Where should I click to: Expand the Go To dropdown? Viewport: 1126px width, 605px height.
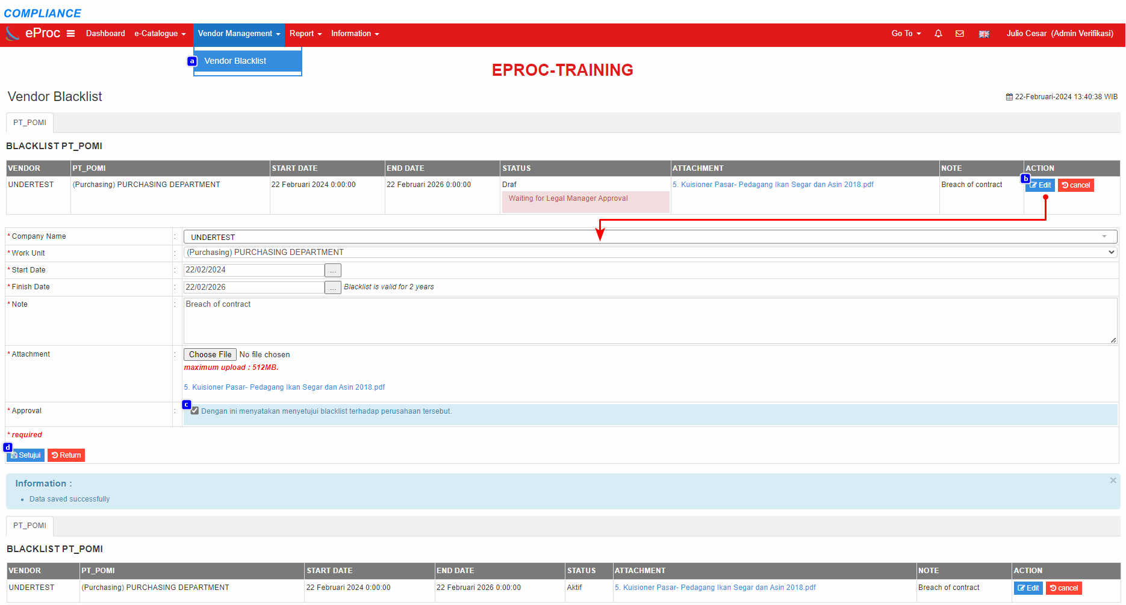pos(906,34)
